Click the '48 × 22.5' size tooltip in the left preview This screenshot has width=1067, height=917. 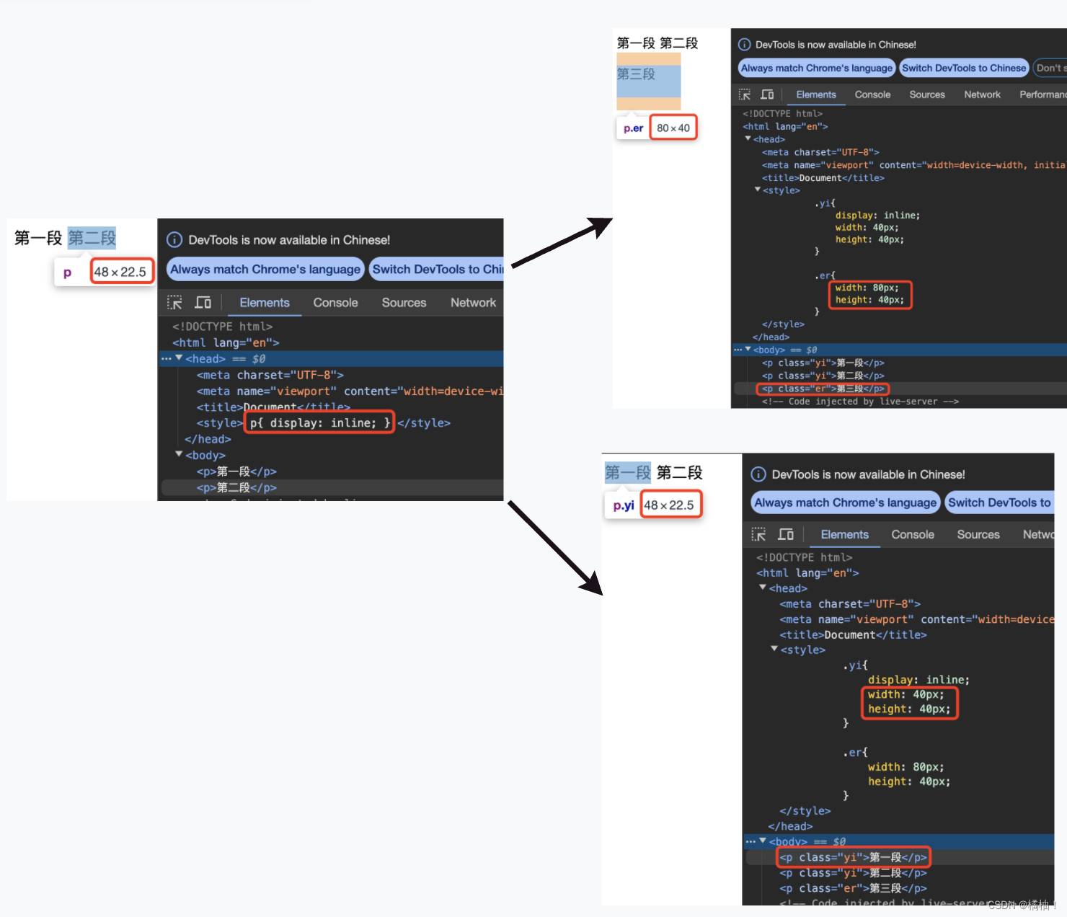(120, 272)
